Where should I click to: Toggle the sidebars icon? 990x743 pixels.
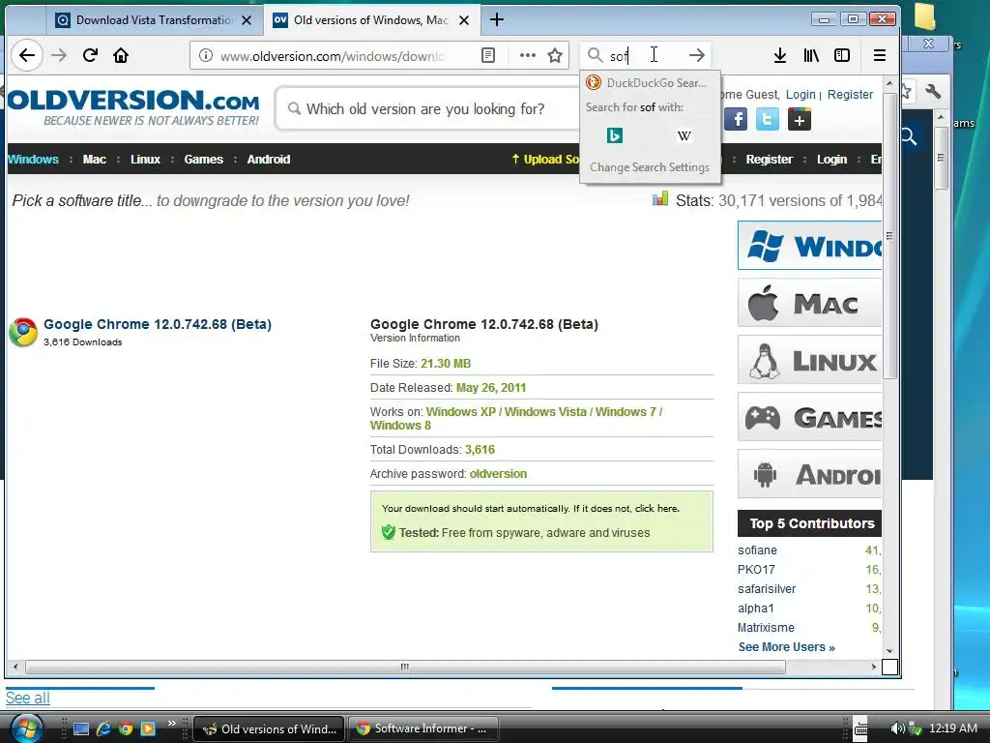point(842,55)
